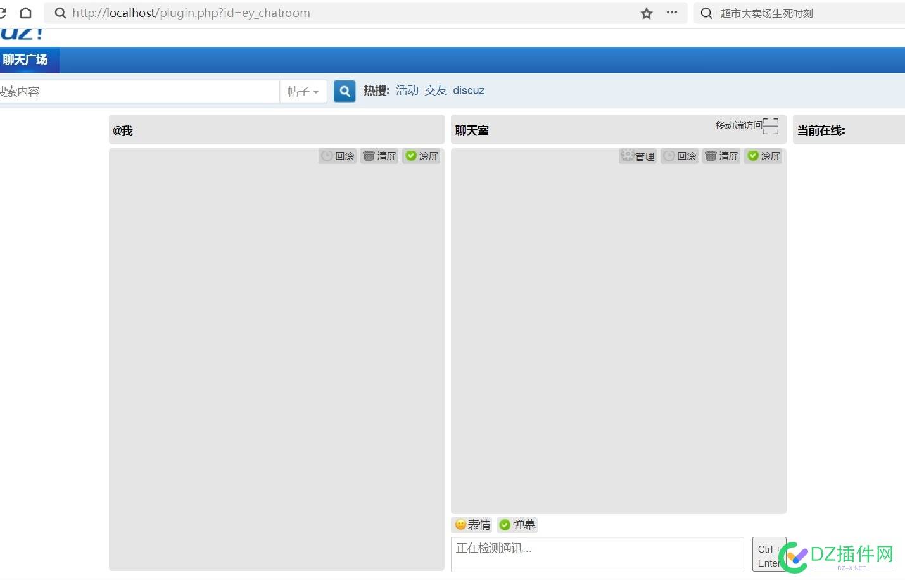The height and width of the screenshot is (583, 905).
Task: Open the address bar three-dots menu
Action: 672,13
